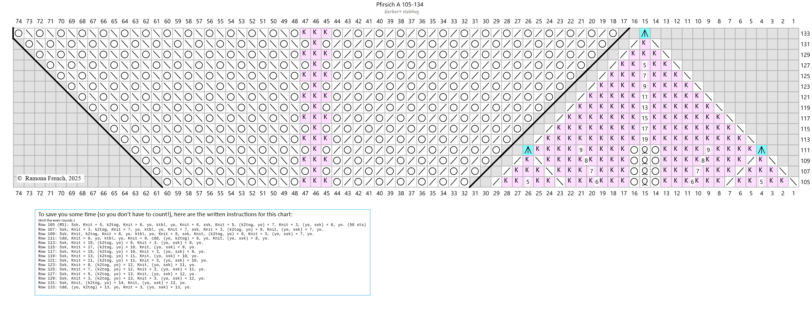812x309 pixels.
Task: Select the cyan cdd symbol in column 26
Action: click(x=528, y=150)
